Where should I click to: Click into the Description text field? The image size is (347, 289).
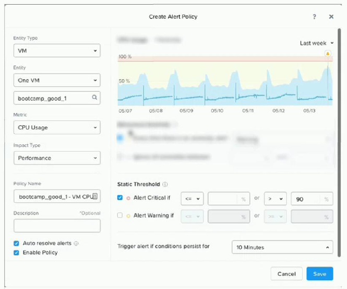click(56, 225)
